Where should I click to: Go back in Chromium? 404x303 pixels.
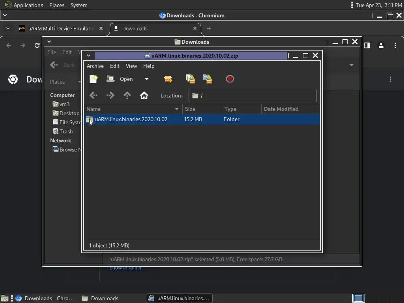point(9,45)
